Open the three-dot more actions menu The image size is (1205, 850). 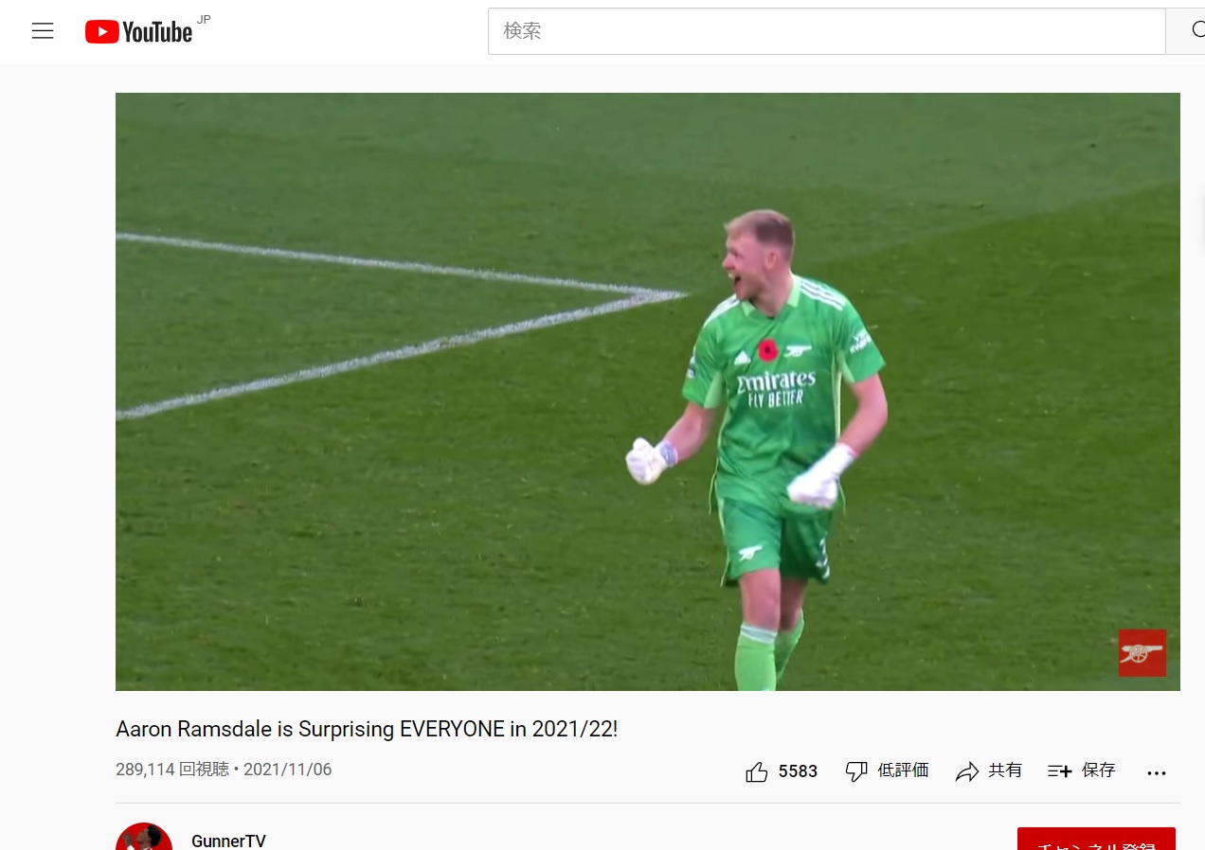click(x=1157, y=772)
